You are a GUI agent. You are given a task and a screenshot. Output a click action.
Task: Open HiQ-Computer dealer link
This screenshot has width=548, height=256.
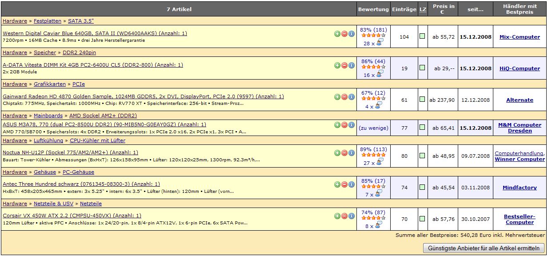pyautogui.click(x=520, y=68)
